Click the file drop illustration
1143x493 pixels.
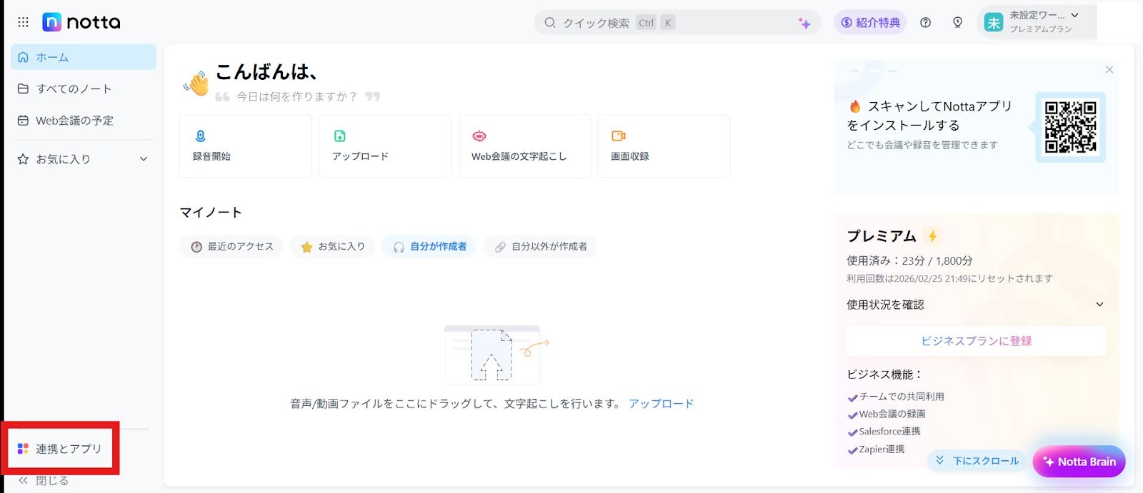click(496, 354)
